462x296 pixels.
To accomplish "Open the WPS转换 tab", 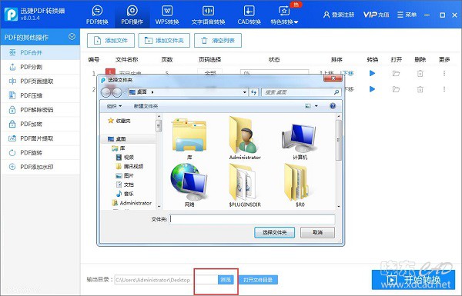I will click(x=167, y=15).
